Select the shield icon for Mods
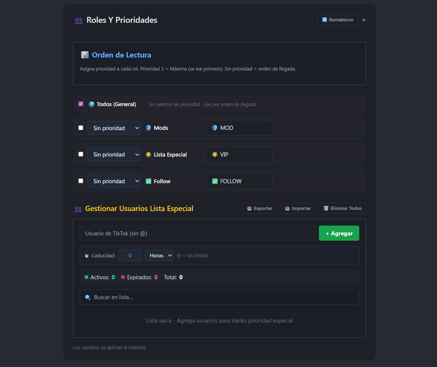437x367 pixels. click(x=148, y=128)
